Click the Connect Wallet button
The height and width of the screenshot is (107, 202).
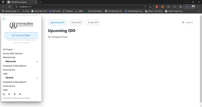tap(21, 35)
